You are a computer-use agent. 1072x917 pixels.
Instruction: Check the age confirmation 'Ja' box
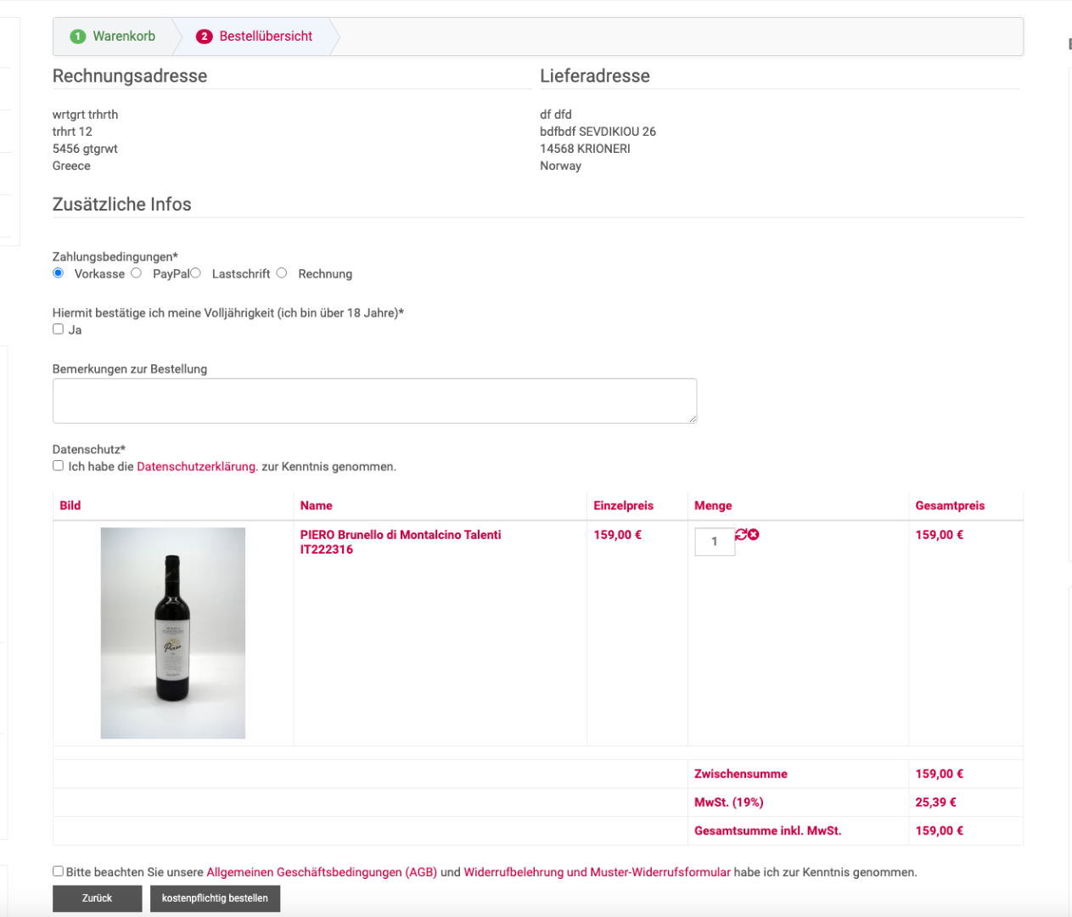tap(59, 329)
